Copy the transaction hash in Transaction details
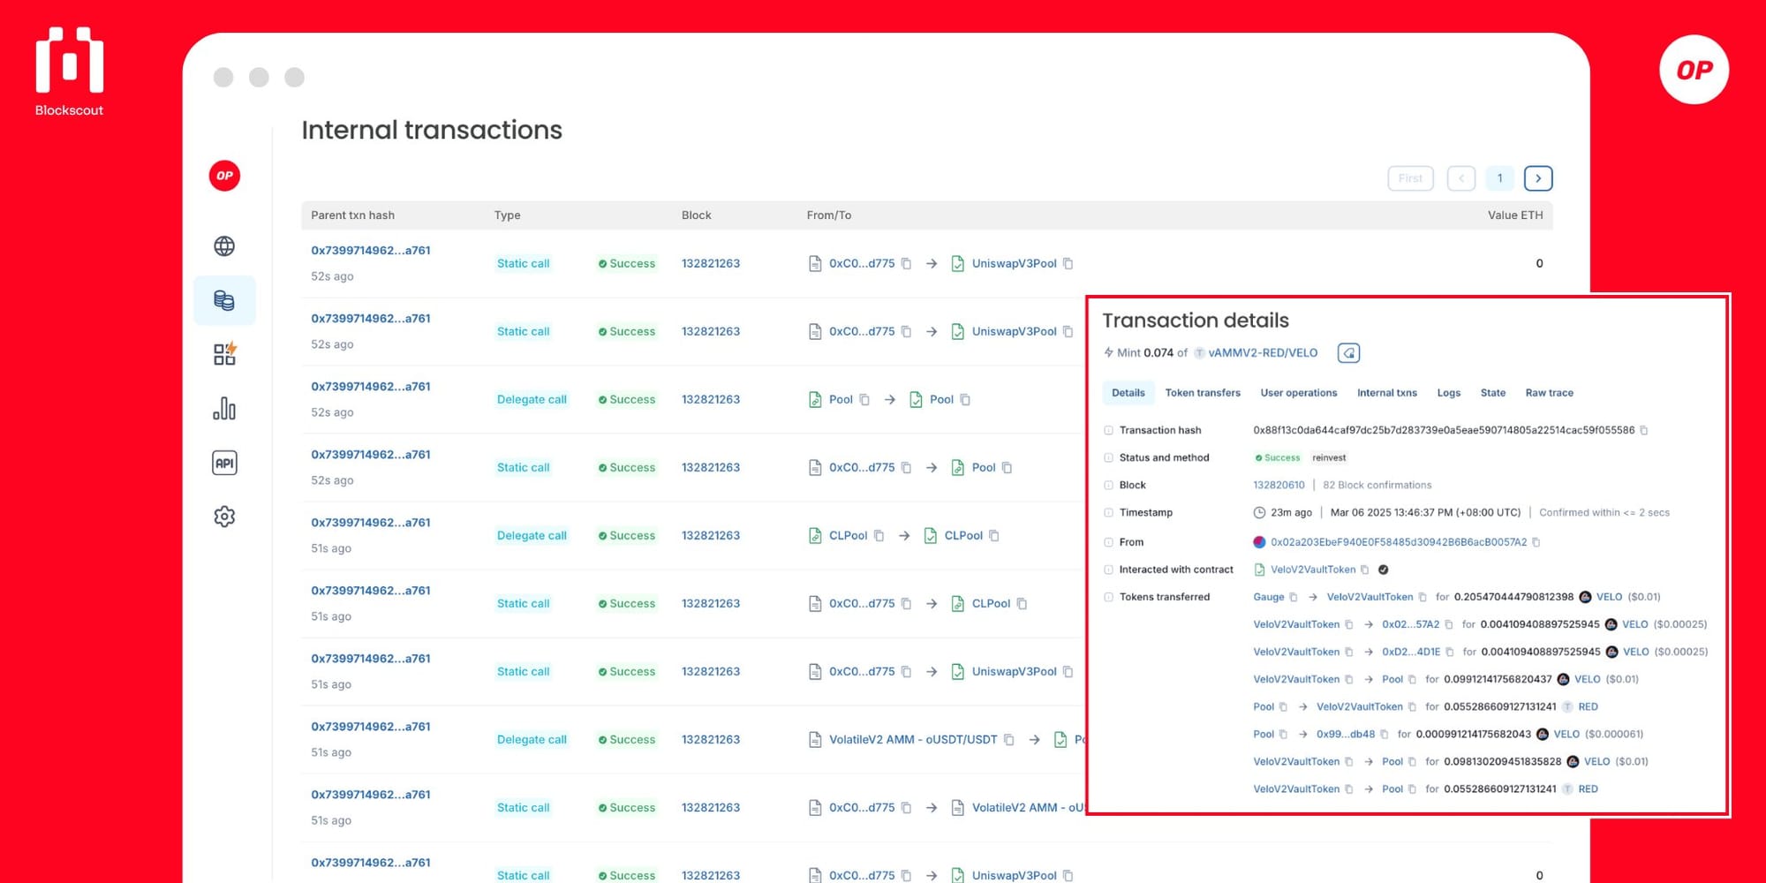Viewport: 1766px width, 883px height. click(1644, 430)
